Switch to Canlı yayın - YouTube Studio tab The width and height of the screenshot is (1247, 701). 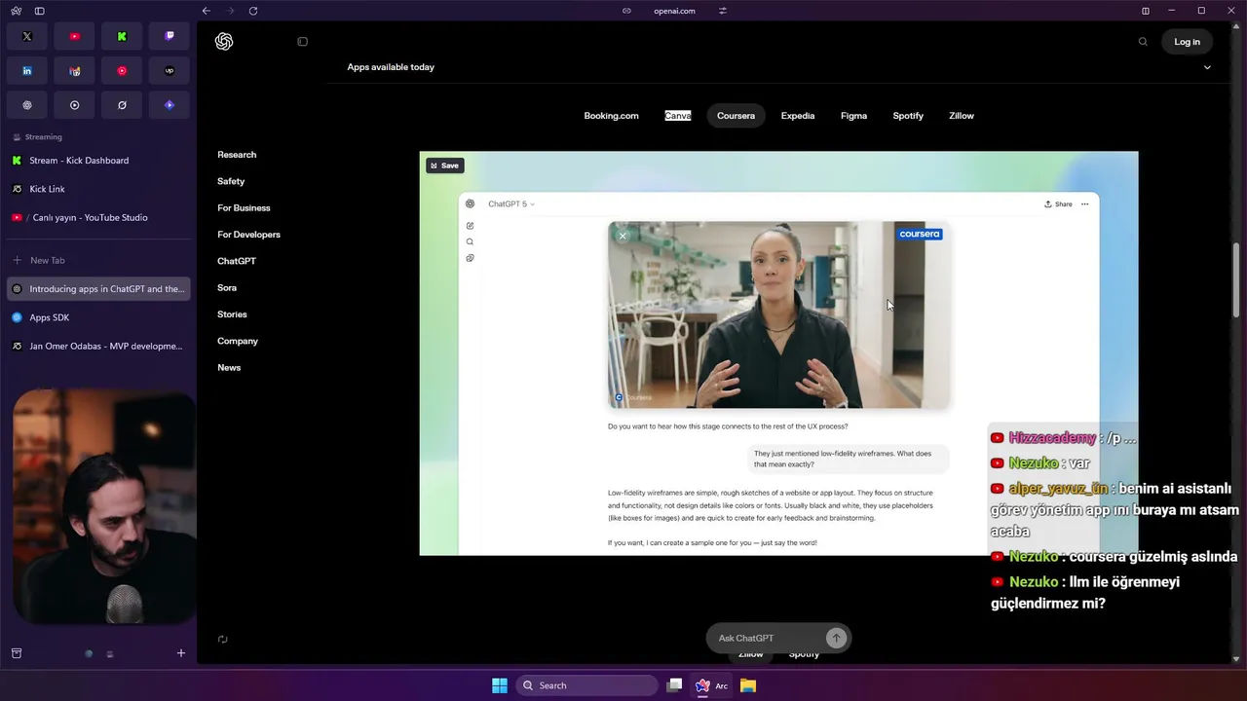(98, 217)
